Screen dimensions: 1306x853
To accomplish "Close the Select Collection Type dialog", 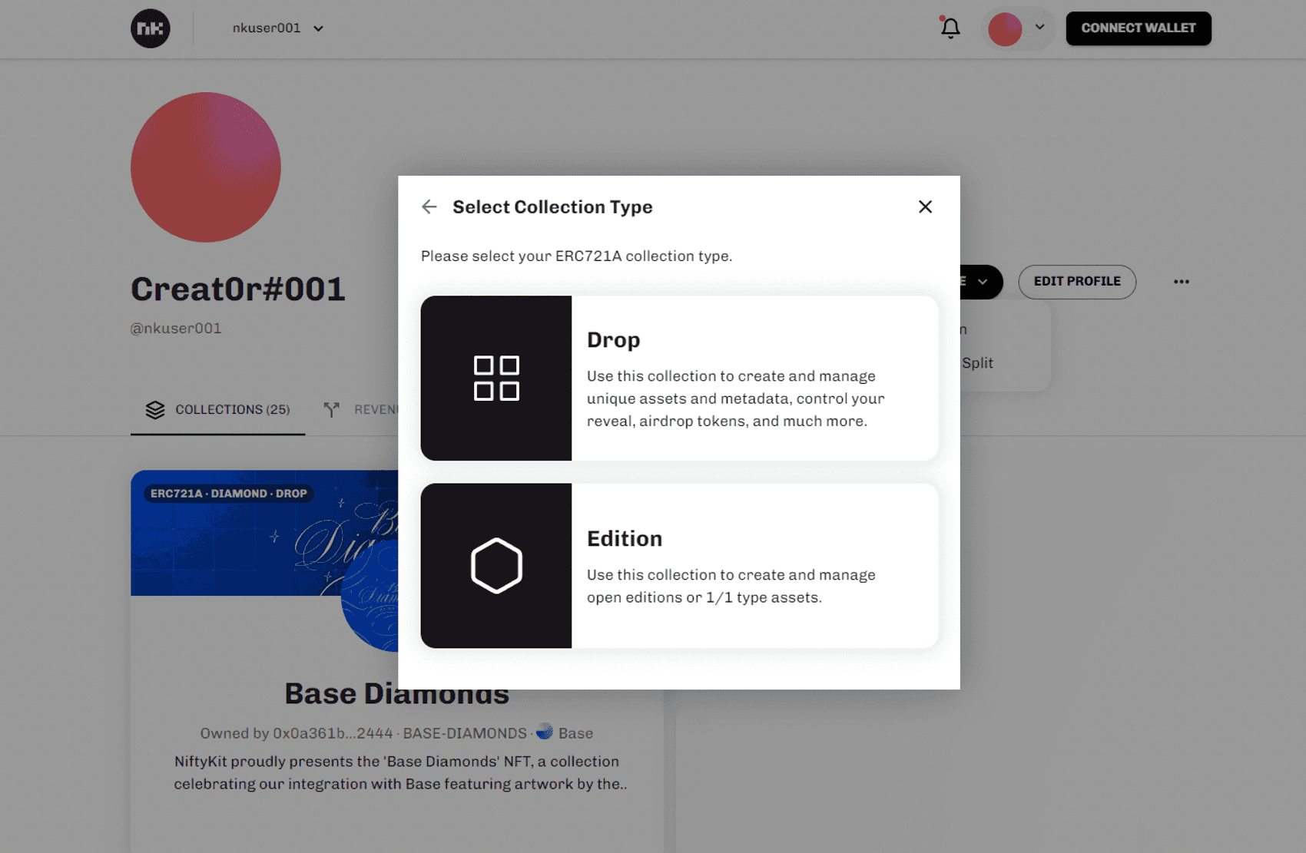I will (x=925, y=207).
